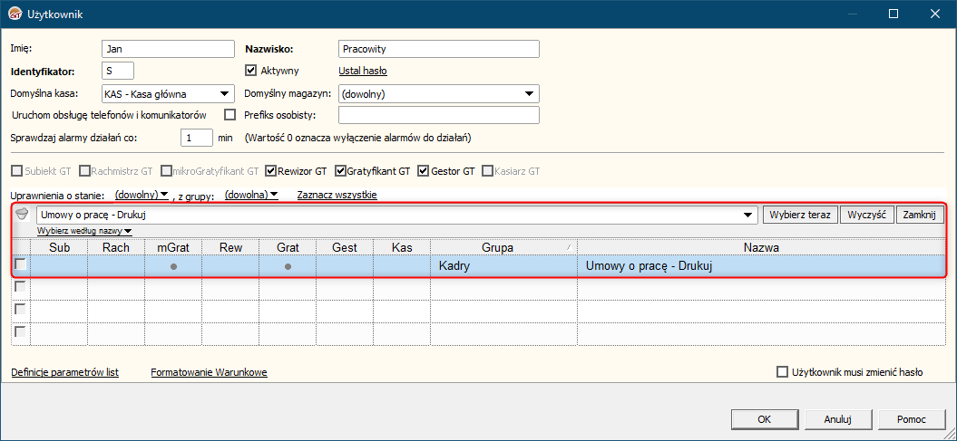This screenshot has width=957, height=441.
Task: Click the disabled Subiekt GT checkbox
Action: pyautogui.click(x=17, y=171)
